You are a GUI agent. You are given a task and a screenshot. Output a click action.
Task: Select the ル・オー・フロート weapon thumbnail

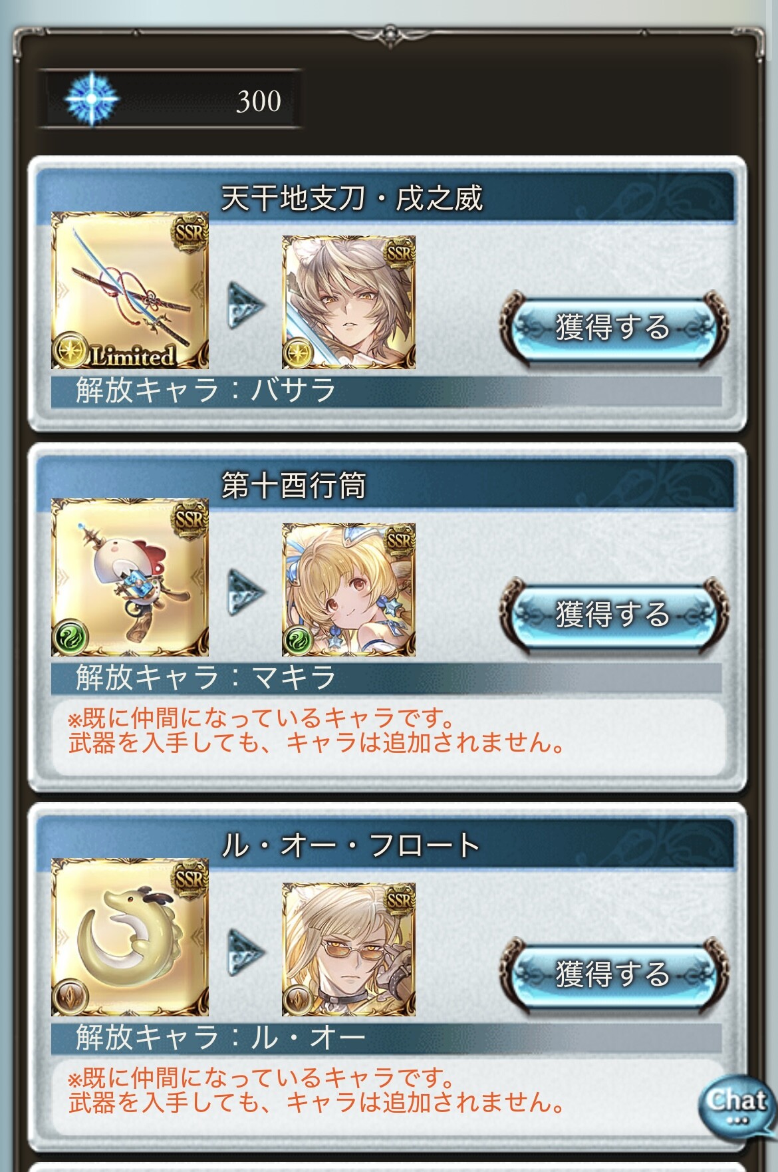click(130, 938)
